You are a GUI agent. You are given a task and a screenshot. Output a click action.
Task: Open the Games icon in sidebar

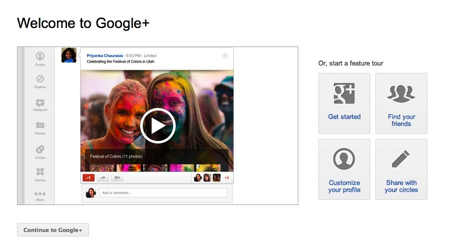coord(40,172)
